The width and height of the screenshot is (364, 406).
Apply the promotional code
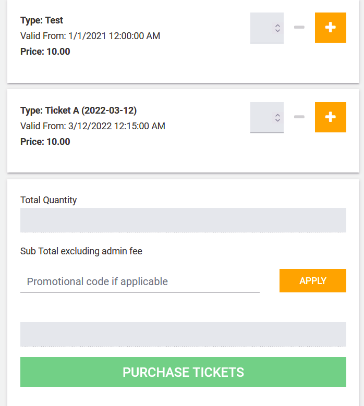(313, 281)
